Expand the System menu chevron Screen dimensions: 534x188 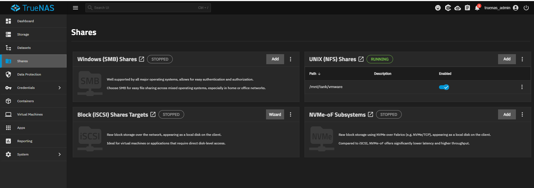[x=60, y=154]
